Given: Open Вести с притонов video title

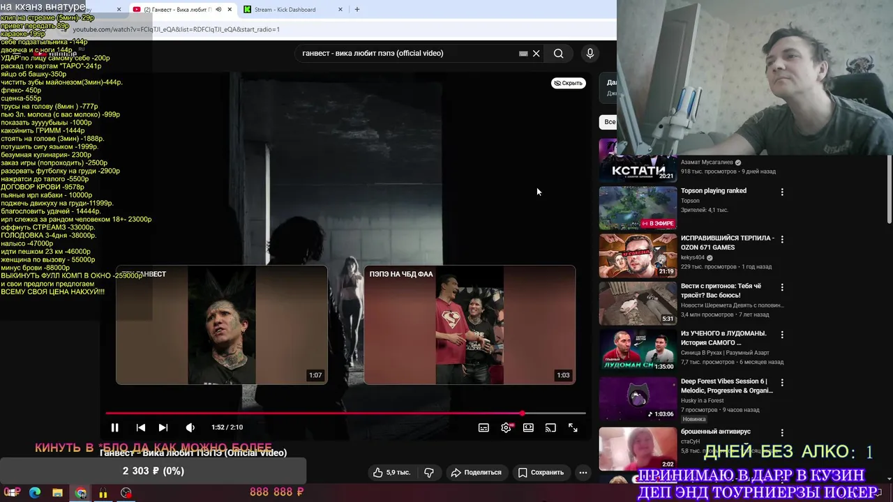Looking at the screenshot, I should 721,291.
